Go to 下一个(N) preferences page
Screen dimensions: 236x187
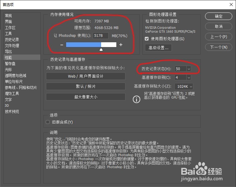[219, 47]
